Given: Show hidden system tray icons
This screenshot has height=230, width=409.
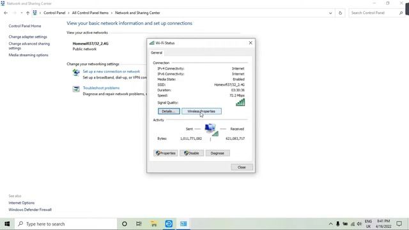Looking at the screenshot, I should pyautogui.click(x=330, y=224).
